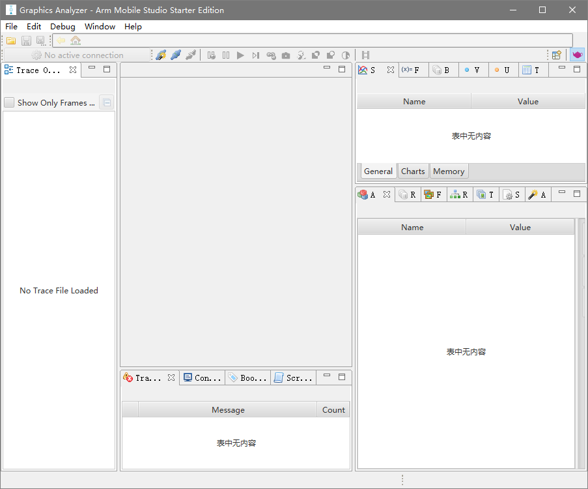Minimize the Trace Outline panel
Viewport: 588px width, 489px height.
(x=92, y=68)
